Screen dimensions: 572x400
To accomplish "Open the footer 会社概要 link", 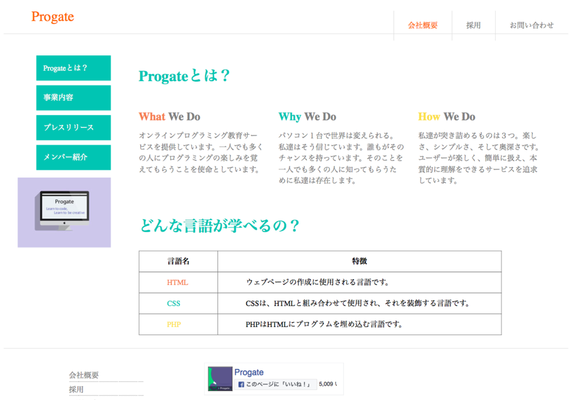I will (84, 375).
